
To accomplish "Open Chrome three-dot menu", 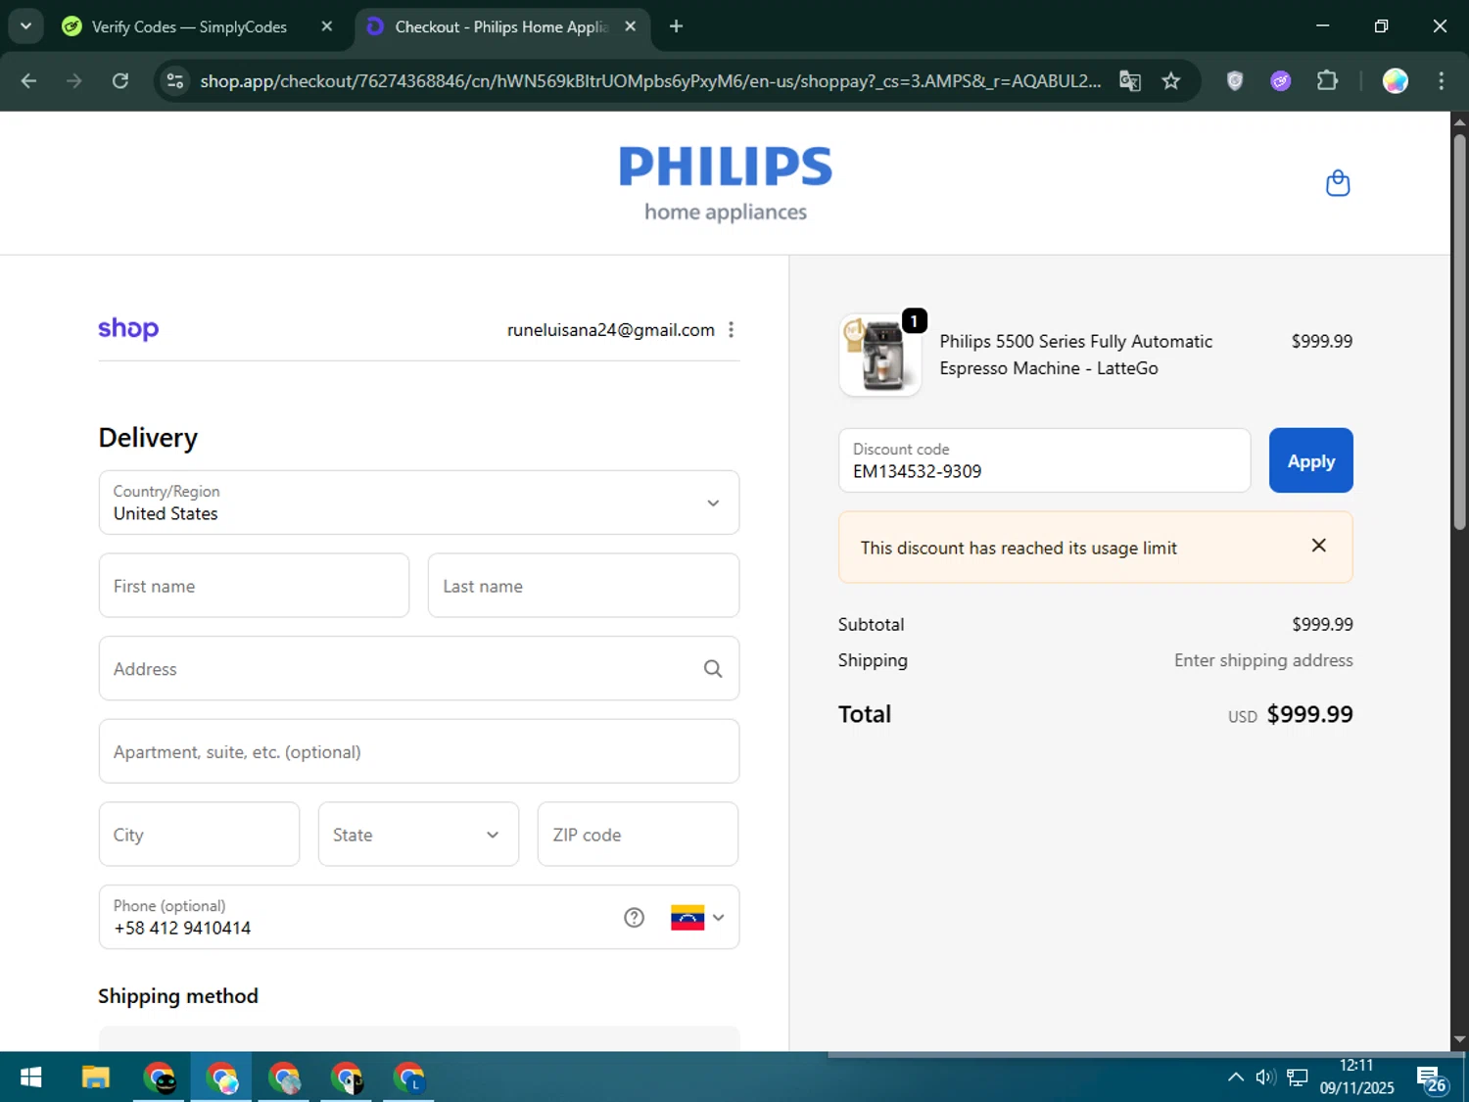I will pos(1442,81).
